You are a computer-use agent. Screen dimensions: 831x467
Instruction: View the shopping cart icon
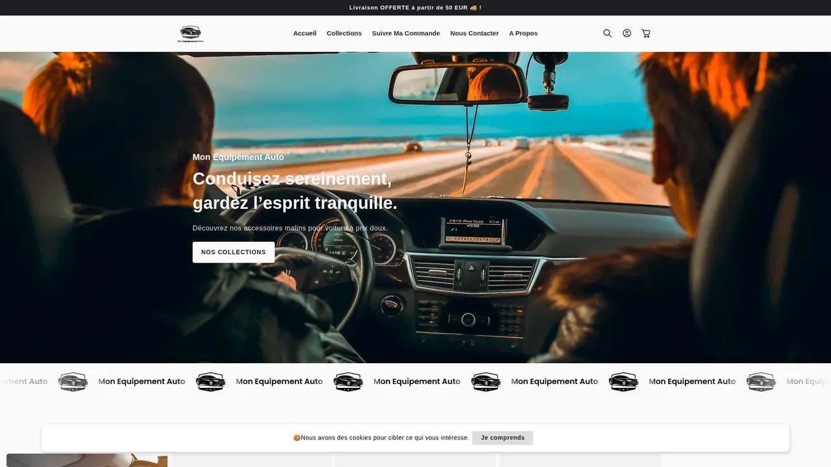tap(646, 33)
